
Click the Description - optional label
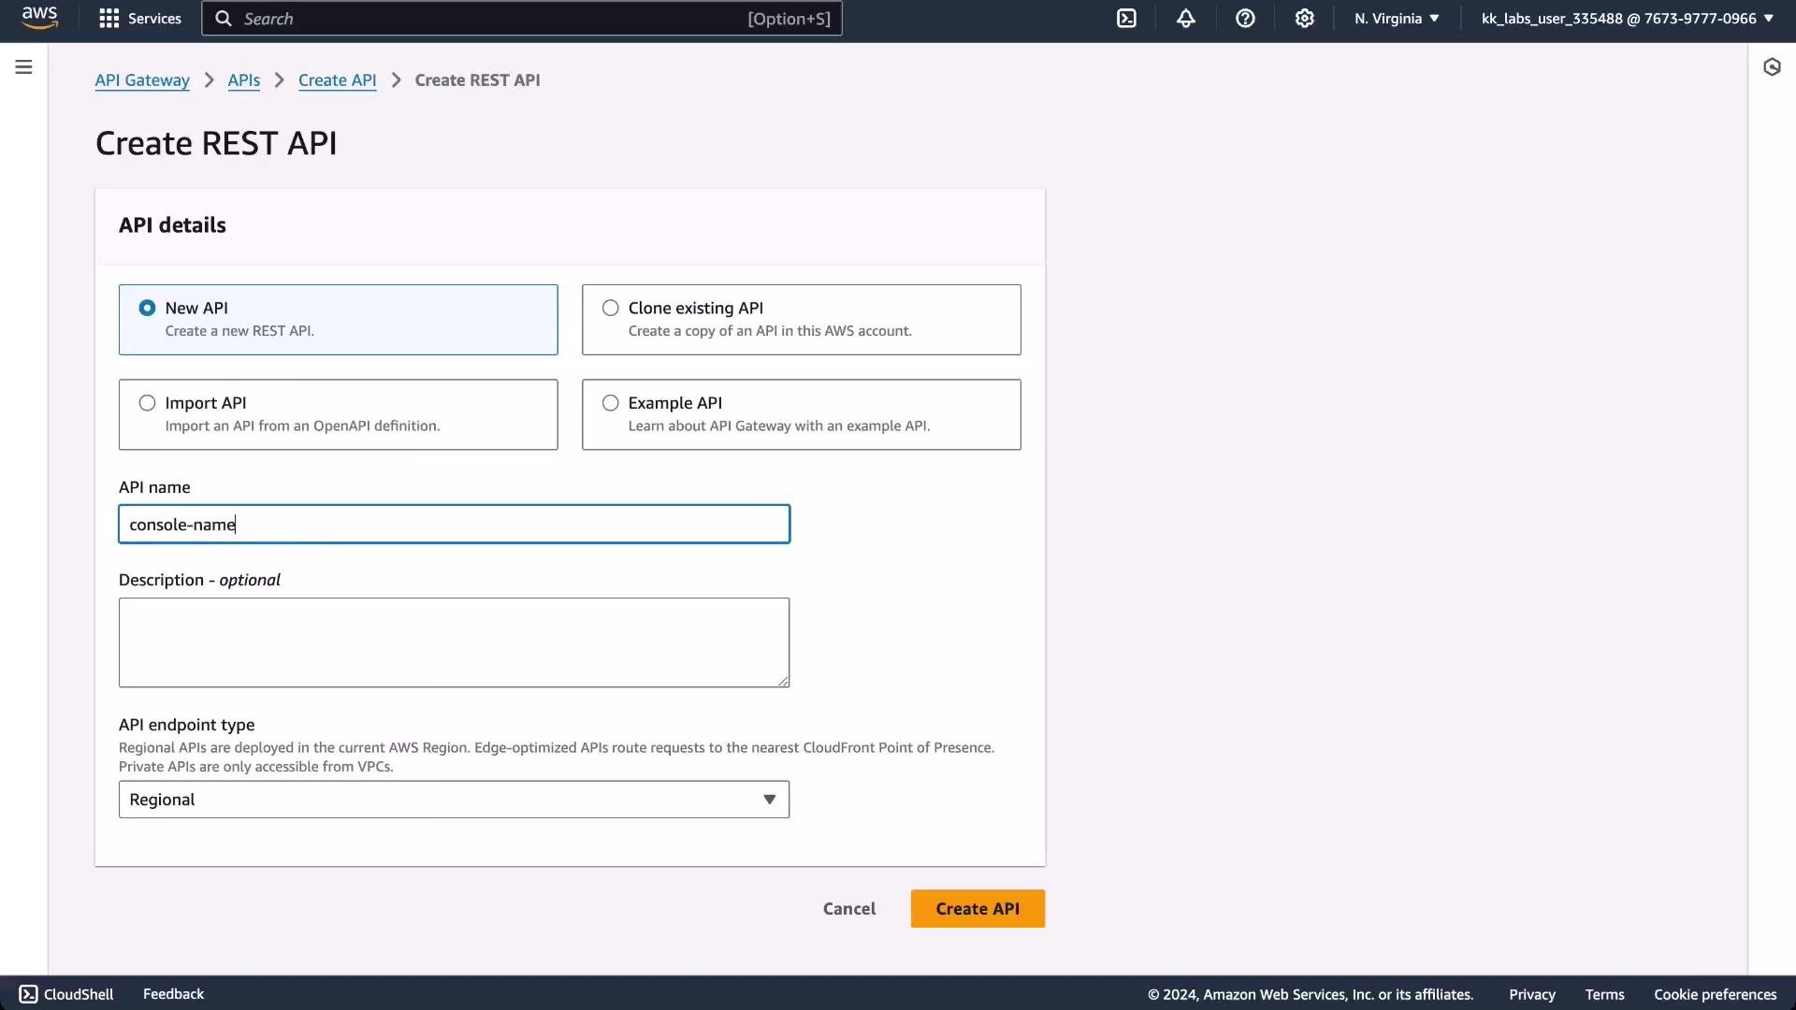199,580
